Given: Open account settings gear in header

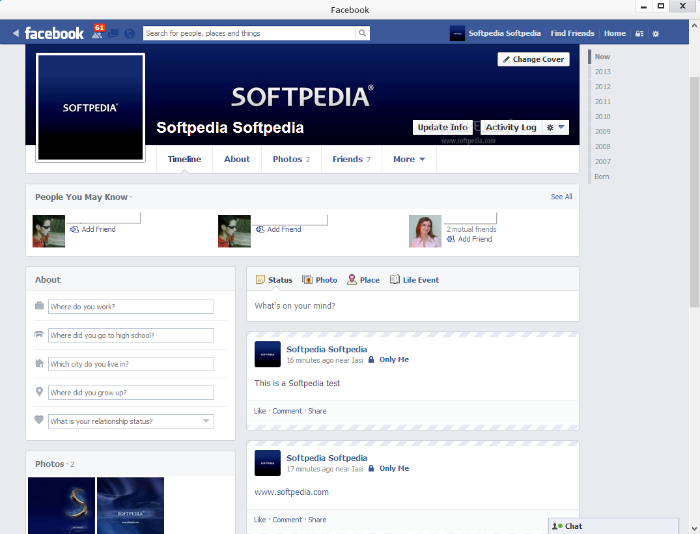Looking at the screenshot, I should [655, 33].
